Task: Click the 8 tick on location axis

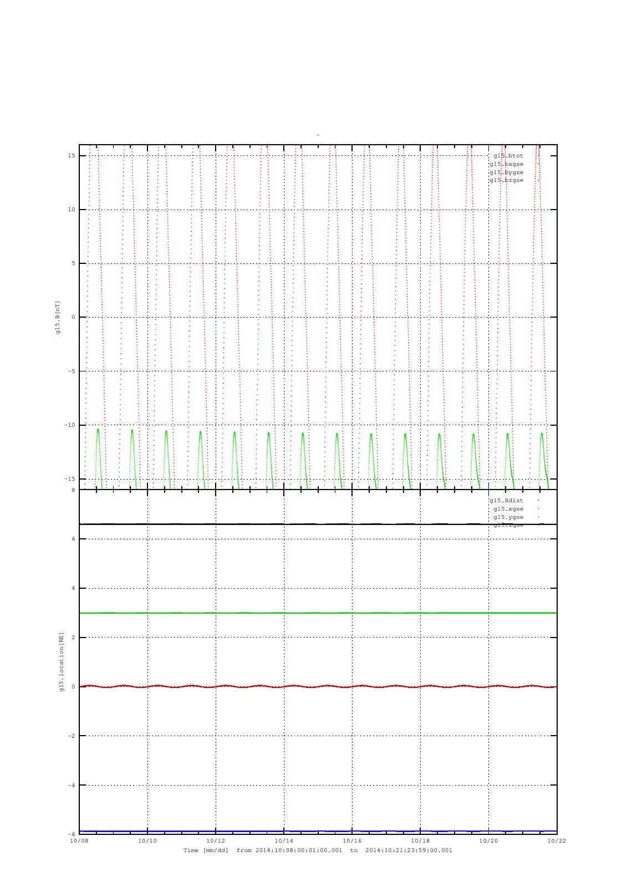Action: pos(73,490)
